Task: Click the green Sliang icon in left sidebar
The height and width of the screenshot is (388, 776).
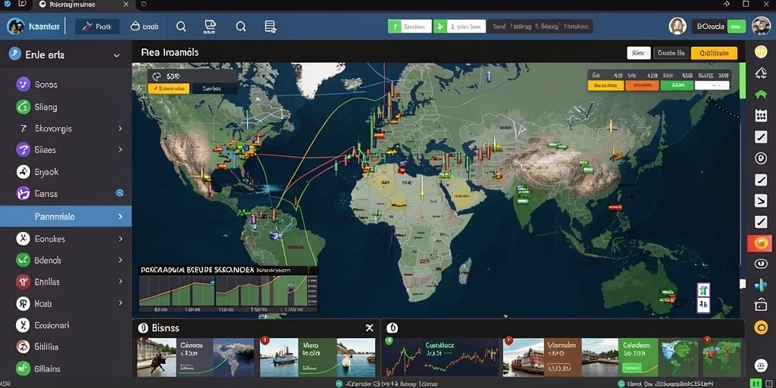Action: click(23, 106)
